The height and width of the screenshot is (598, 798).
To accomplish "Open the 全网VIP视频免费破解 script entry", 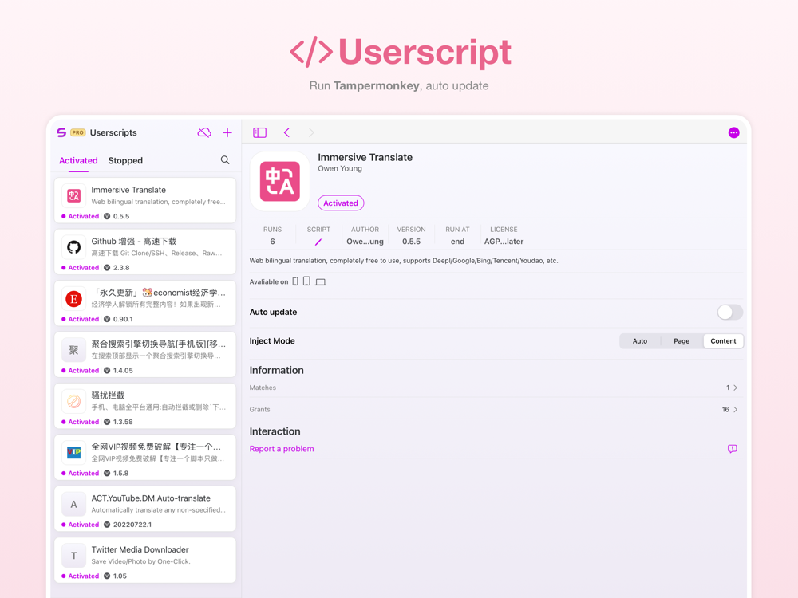I will pos(145,457).
